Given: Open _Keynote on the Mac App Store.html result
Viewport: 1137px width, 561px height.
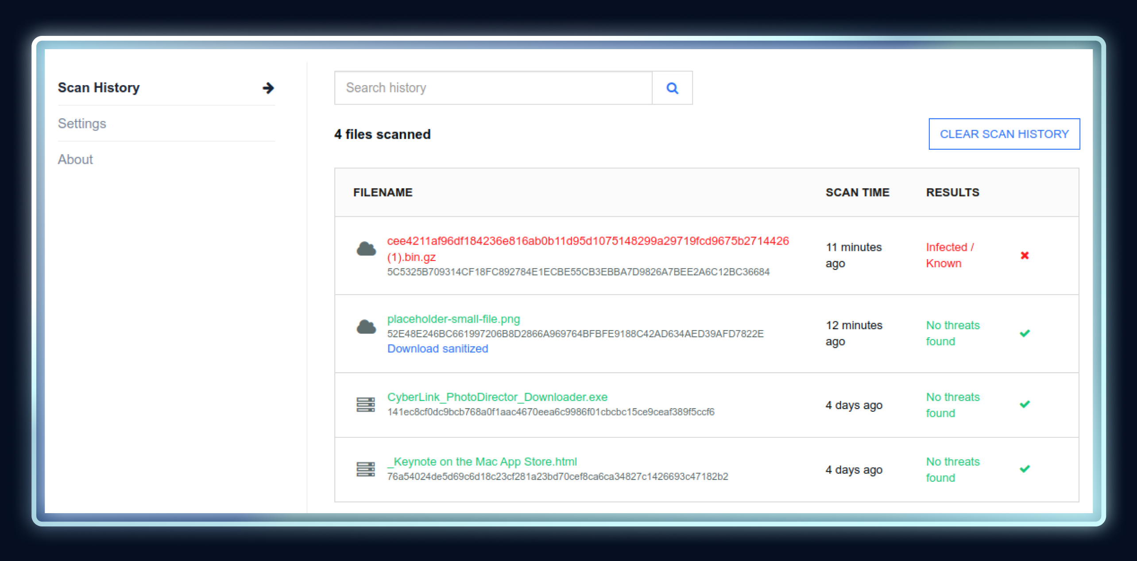Looking at the screenshot, I should pos(482,462).
